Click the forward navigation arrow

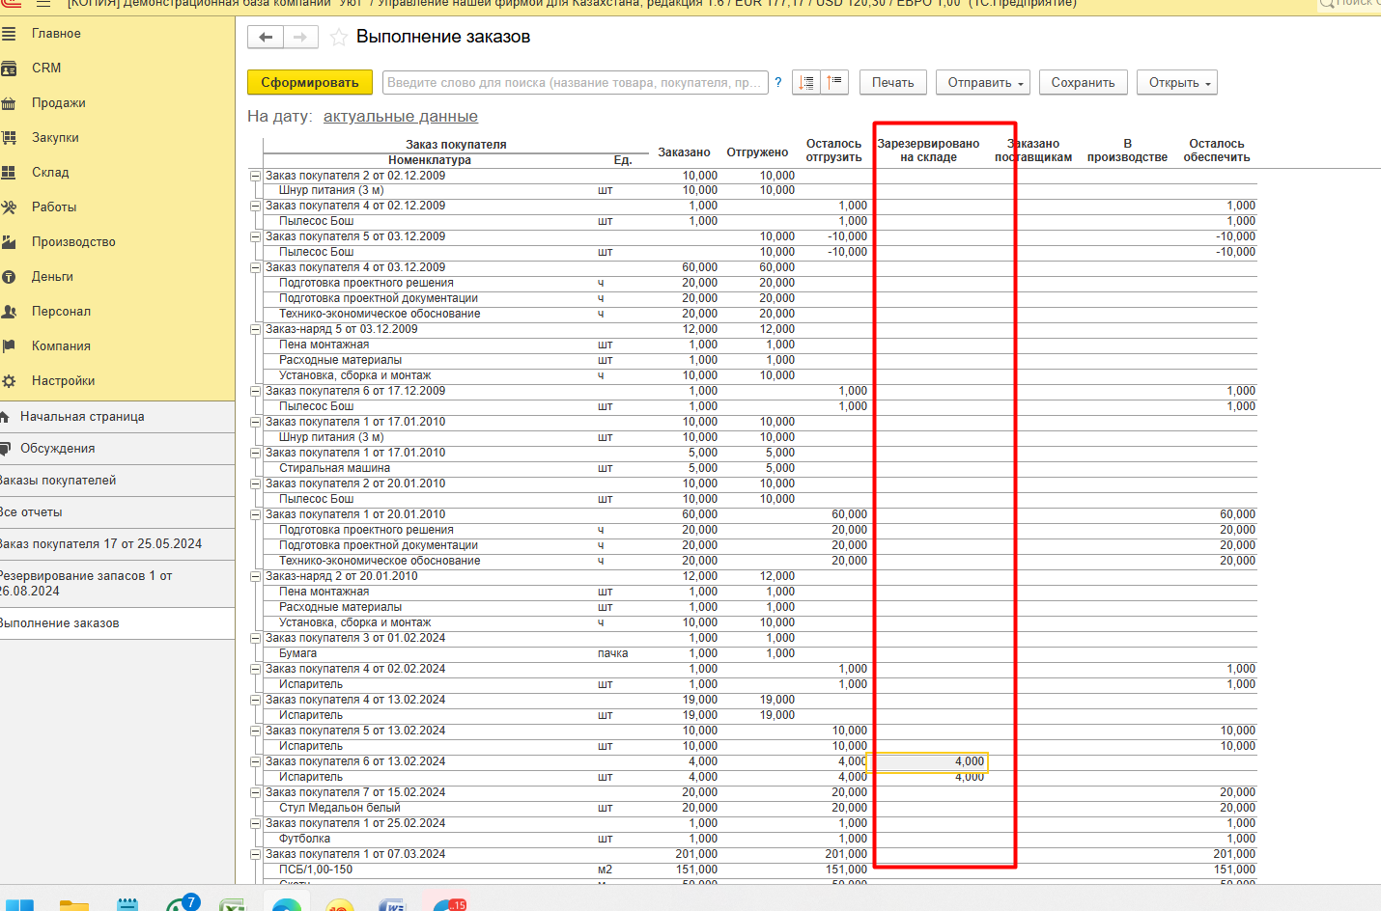pyautogui.click(x=300, y=38)
